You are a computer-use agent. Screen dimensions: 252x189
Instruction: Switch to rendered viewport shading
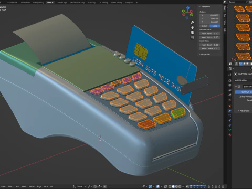tap(180, 186)
